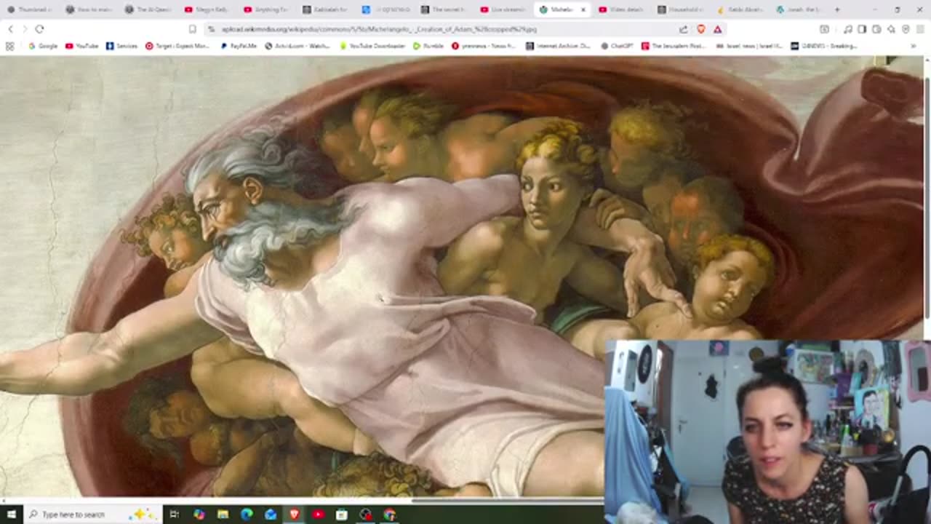This screenshot has width=931, height=524.
Task: Open the media playlist music note icon
Action: (x=847, y=29)
